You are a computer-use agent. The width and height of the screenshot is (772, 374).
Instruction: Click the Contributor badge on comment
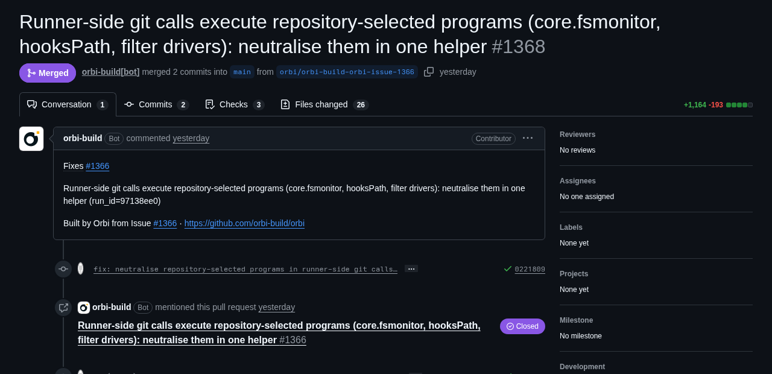point(493,138)
